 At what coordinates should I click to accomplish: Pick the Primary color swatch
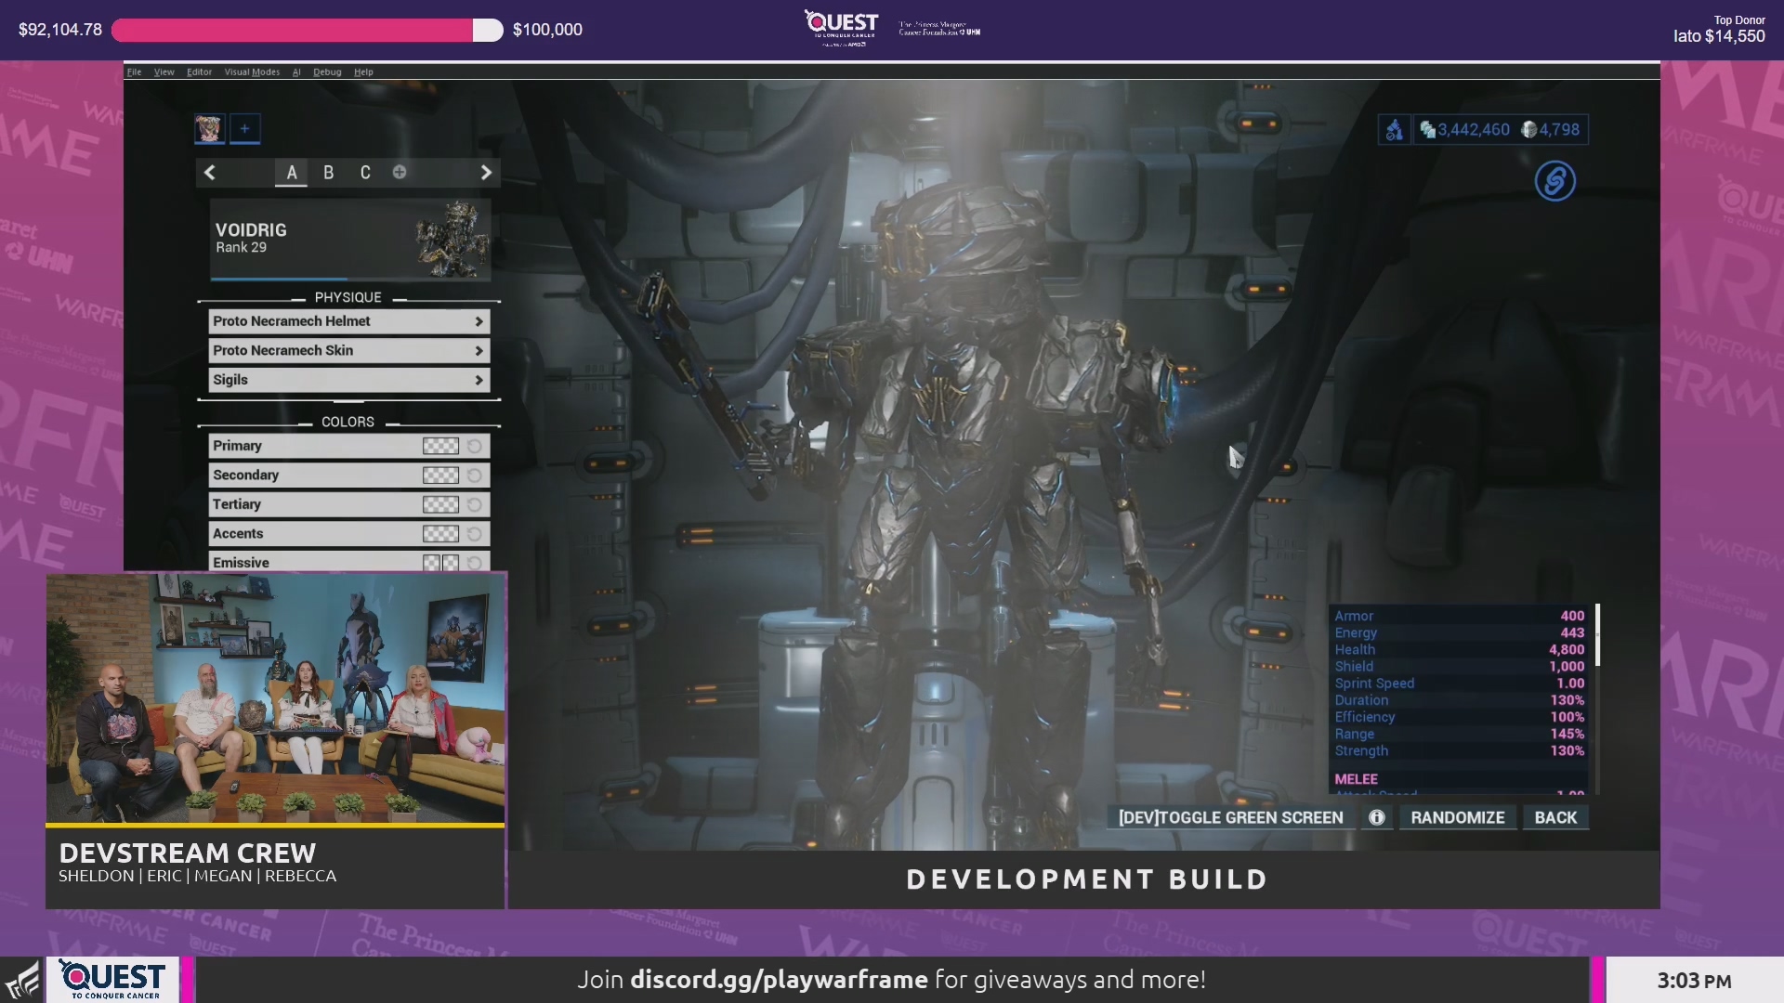440,446
